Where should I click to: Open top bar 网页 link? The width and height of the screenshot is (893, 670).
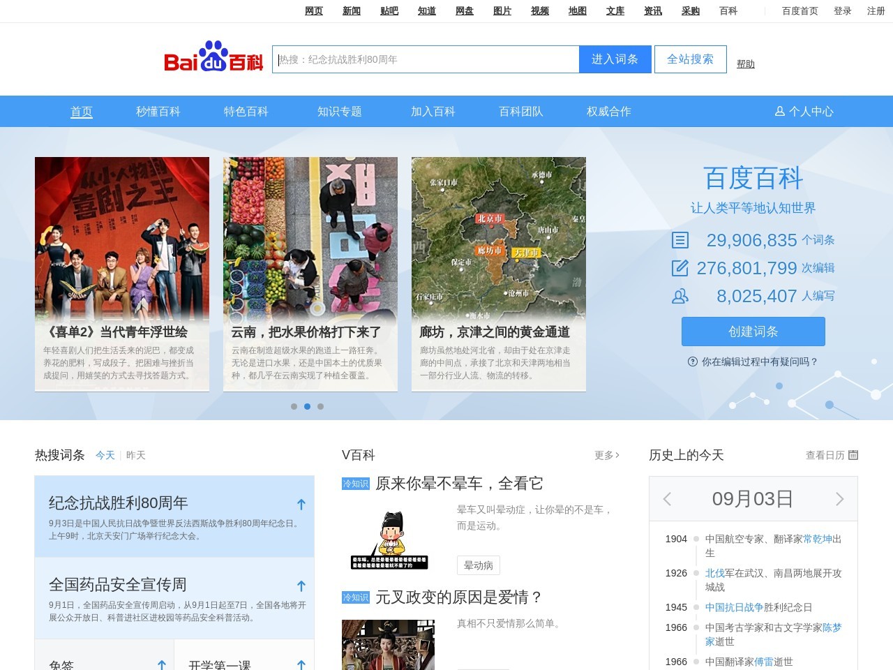coord(314,11)
